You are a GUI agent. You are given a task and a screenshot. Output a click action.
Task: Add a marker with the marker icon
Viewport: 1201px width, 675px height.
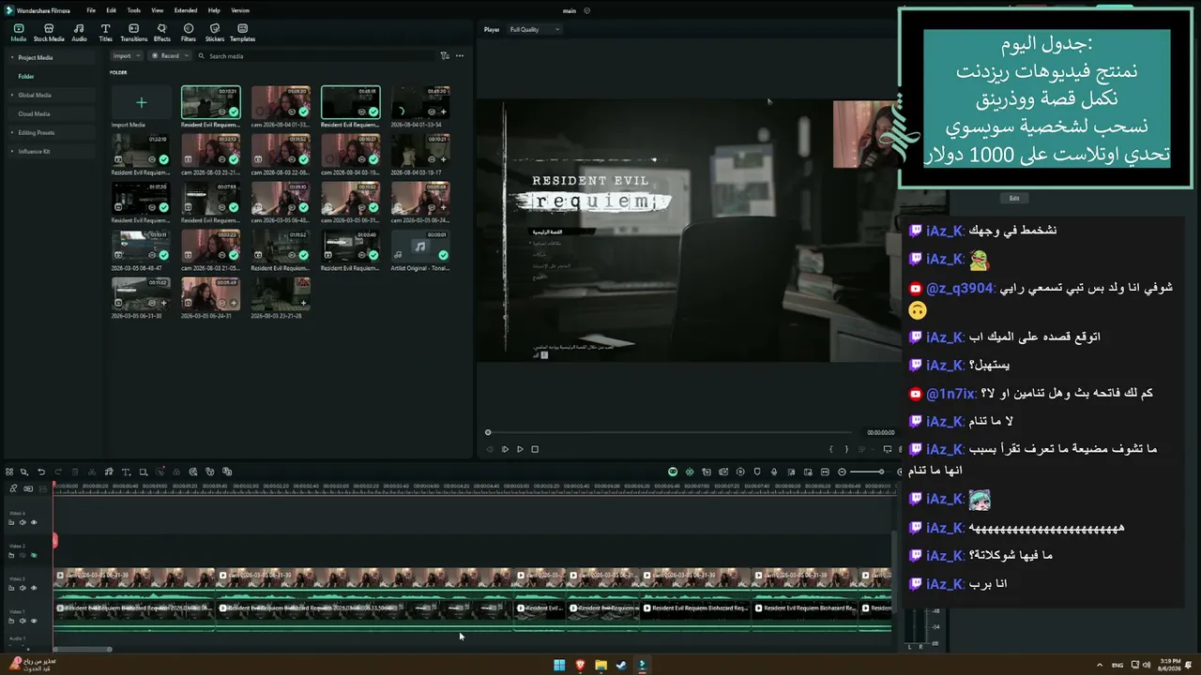[x=757, y=472]
